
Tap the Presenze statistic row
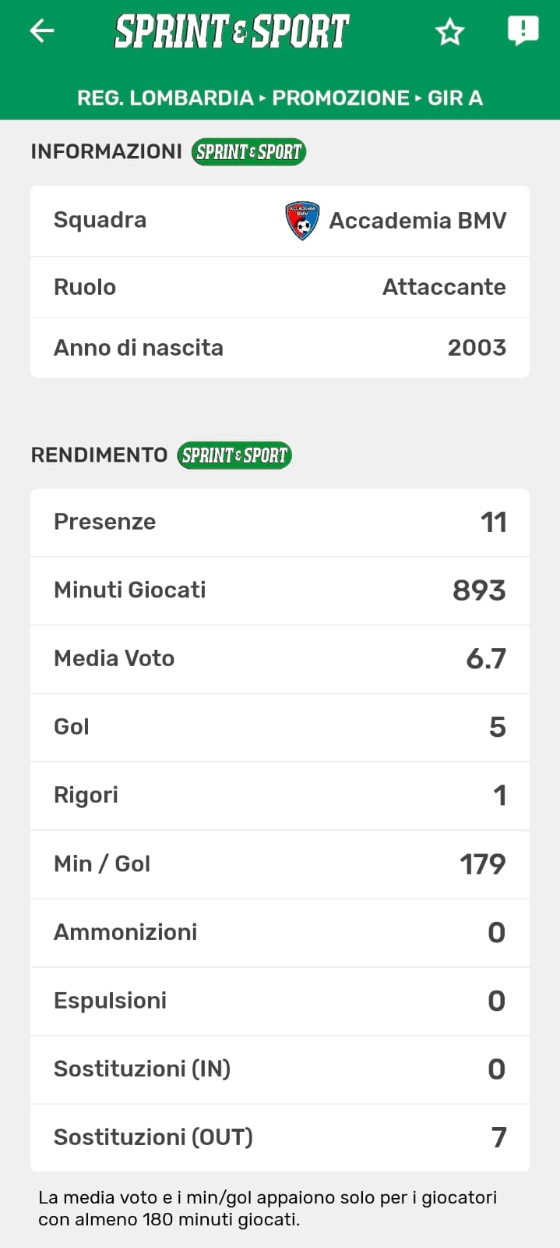click(x=280, y=523)
